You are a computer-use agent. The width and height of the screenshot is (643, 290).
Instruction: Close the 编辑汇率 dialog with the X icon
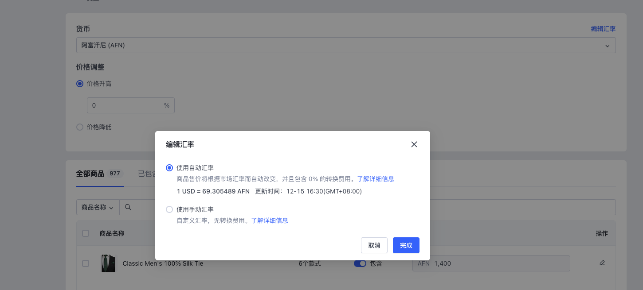click(414, 144)
